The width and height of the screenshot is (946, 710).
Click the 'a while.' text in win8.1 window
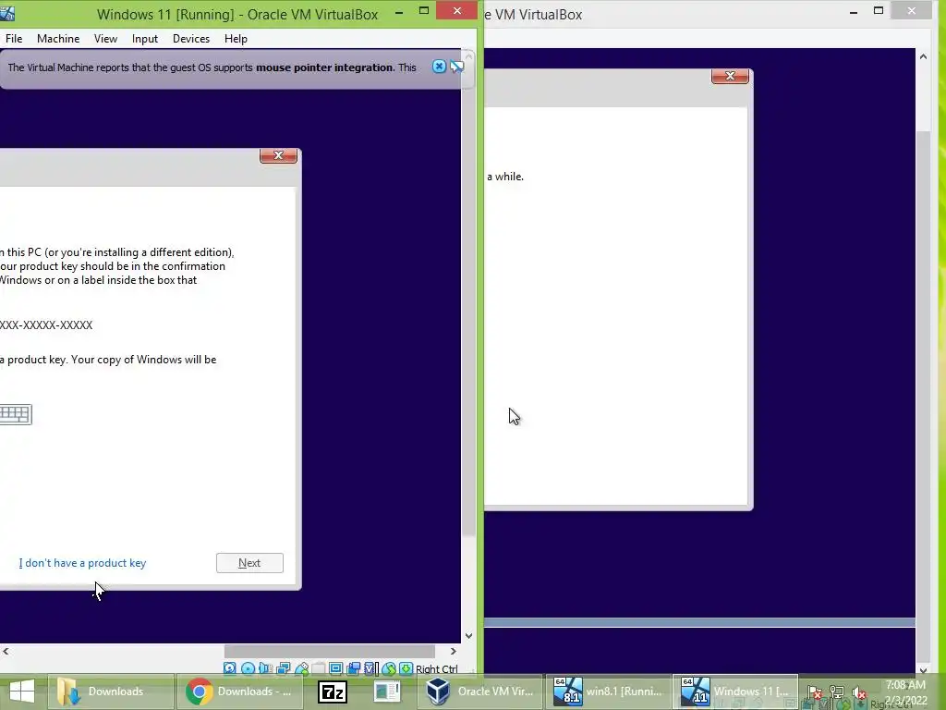[505, 177]
